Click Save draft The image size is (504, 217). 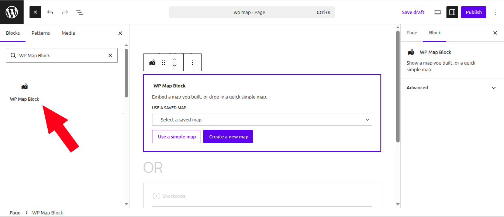[413, 12]
